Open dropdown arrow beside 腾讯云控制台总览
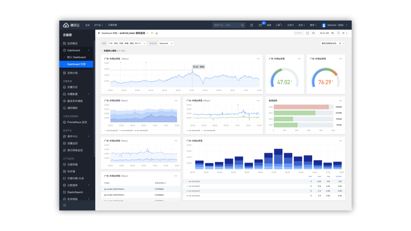 (x=344, y=43)
